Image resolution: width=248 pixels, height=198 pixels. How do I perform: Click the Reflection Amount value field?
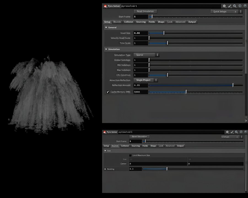tap(141, 85)
